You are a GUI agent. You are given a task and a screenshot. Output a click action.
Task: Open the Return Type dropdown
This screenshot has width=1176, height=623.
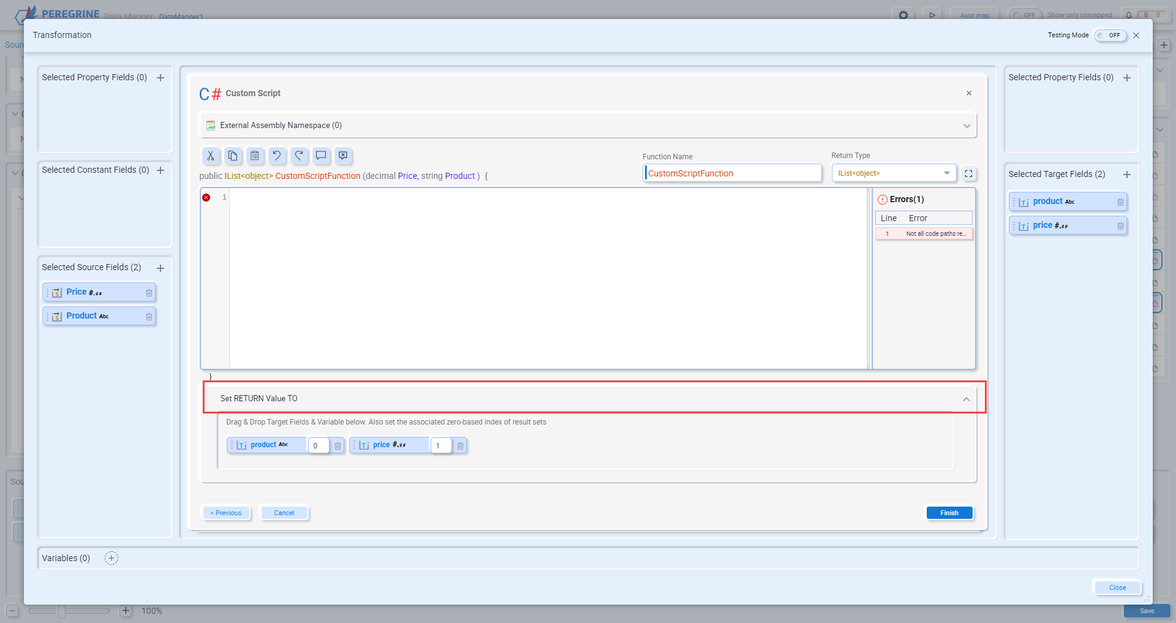(894, 173)
